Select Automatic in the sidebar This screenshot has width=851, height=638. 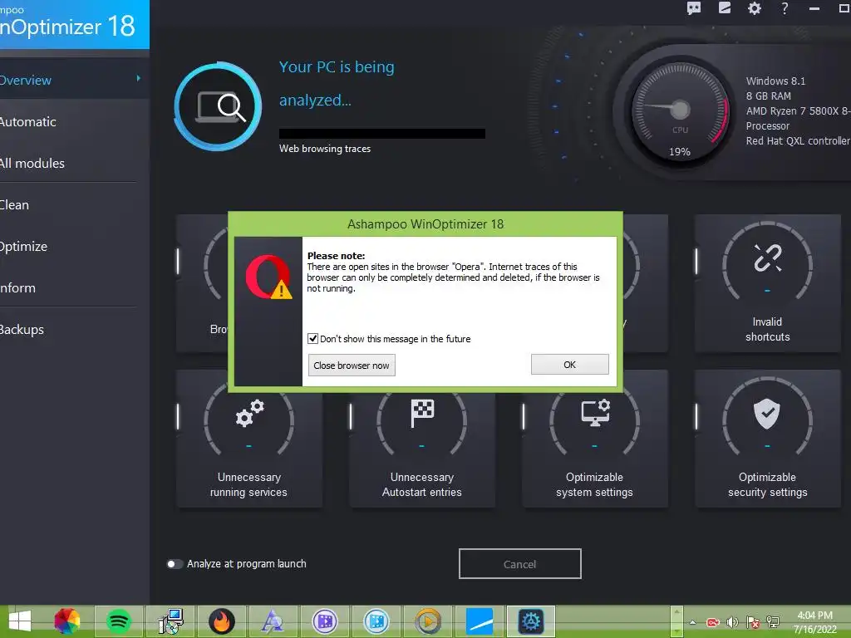click(x=74, y=121)
